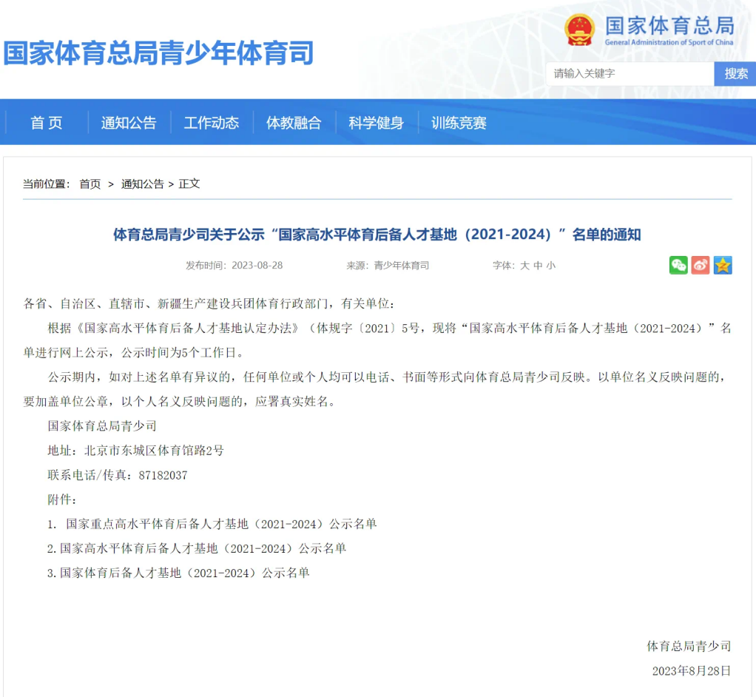The image size is (756, 697).
Task: Share article via WeChat icon
Action: coord(678,266)
